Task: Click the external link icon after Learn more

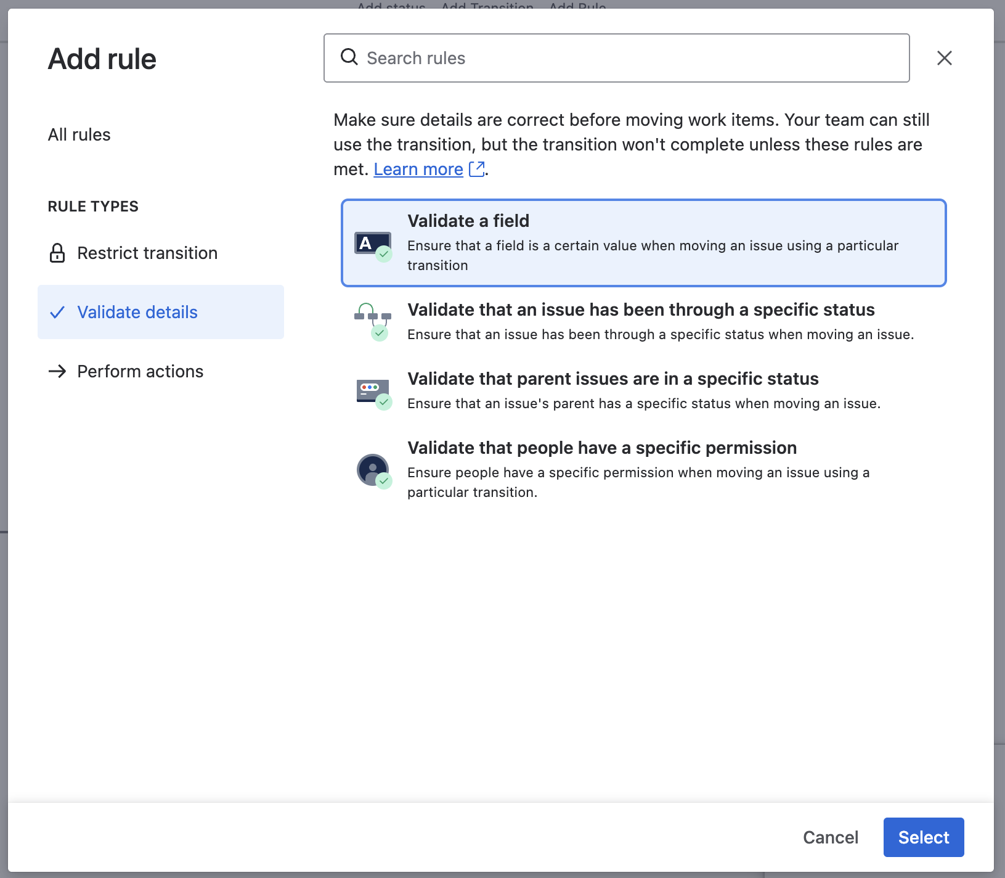Action: tap(476, 169)
